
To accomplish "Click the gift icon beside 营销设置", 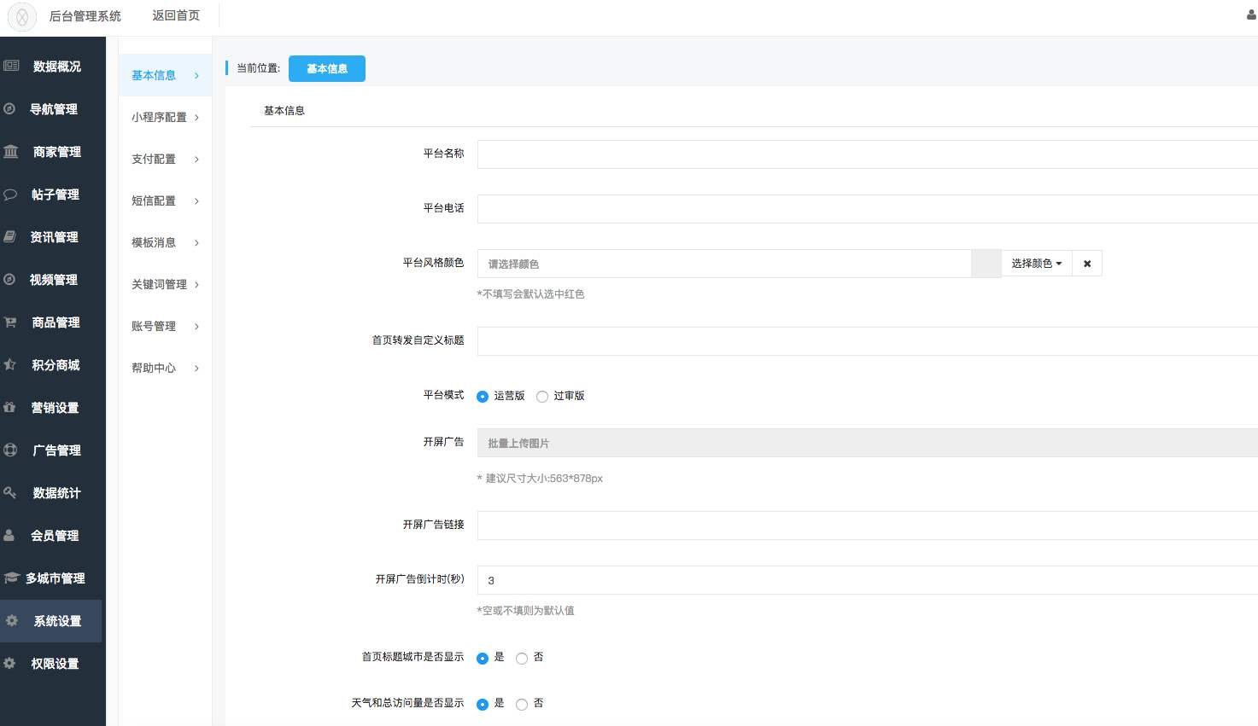I will click(9, 408).
